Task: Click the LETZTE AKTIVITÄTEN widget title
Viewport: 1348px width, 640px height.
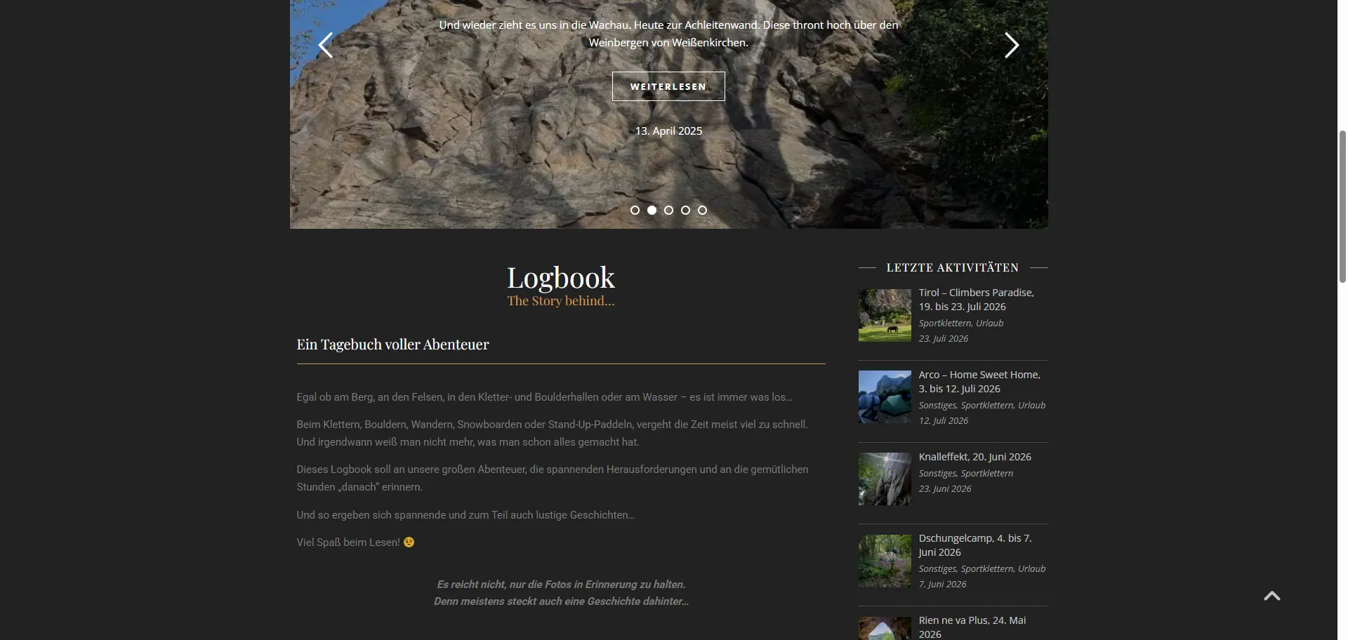Action: 953,267
